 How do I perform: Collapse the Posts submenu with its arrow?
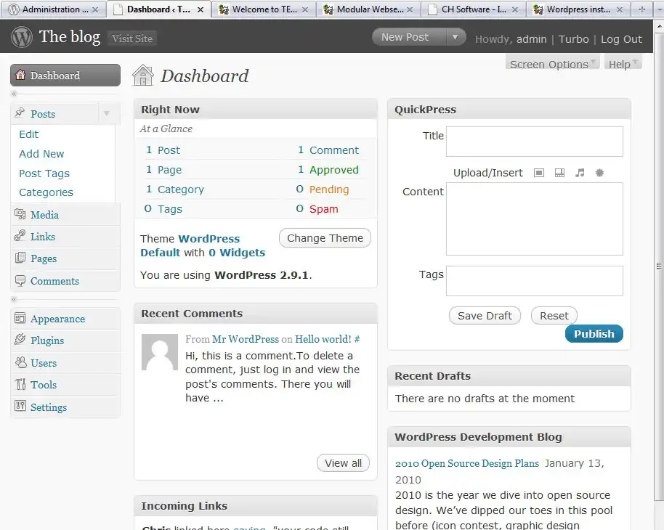point(107,114)
